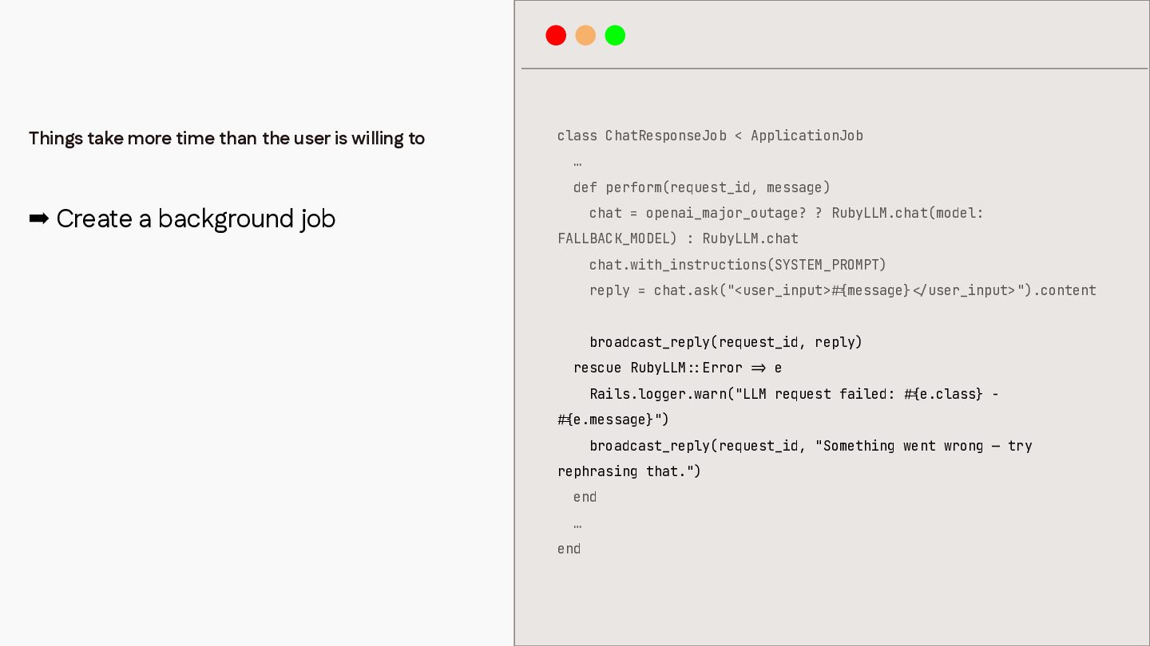Click the def perform(request_id, message) line
The width and height of the screenshot is (1150, 646).
coord(702,187)
